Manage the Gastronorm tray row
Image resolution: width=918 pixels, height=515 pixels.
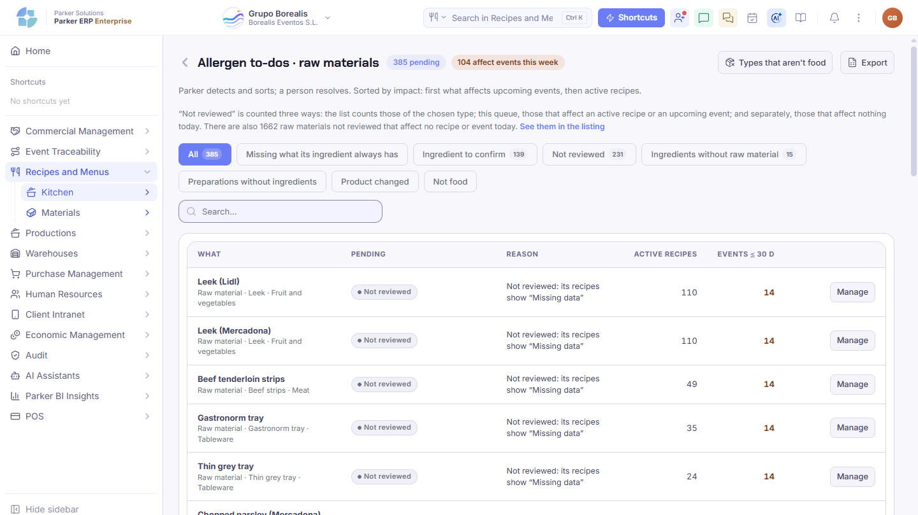point(852,428)
